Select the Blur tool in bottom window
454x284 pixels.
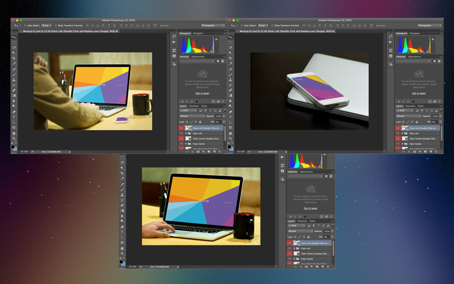pos(122,216)
